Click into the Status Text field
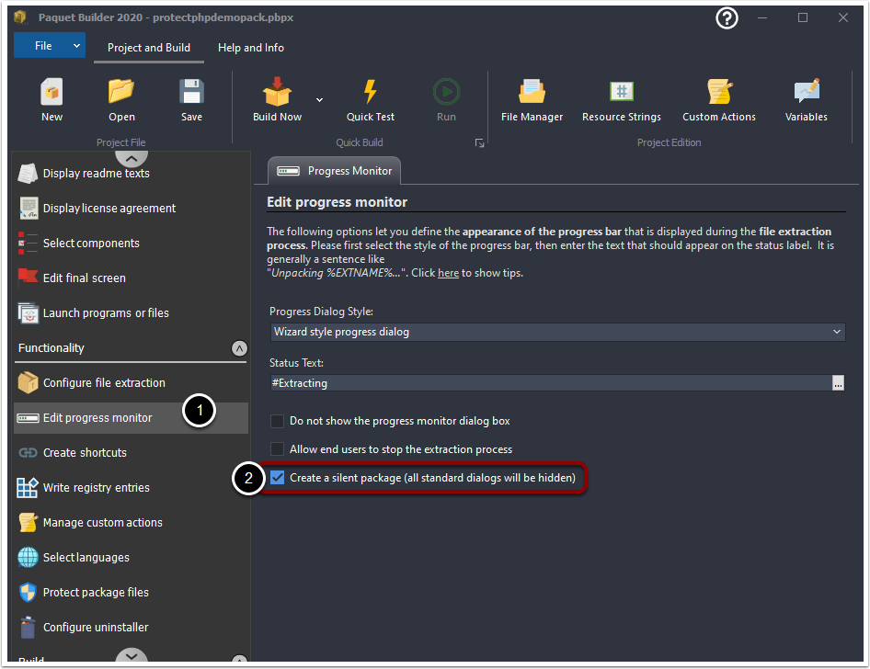 [x=551, y=383]
